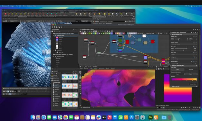Launch Safari from the dock
This screenshot has height=121, width=202.
coord(43,117)
